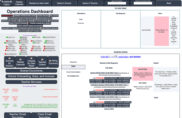The height and width of the screenshot is (118, 182).
Task: Click the NOT RUNNING school status link
Action: click(x=135, y=57)
